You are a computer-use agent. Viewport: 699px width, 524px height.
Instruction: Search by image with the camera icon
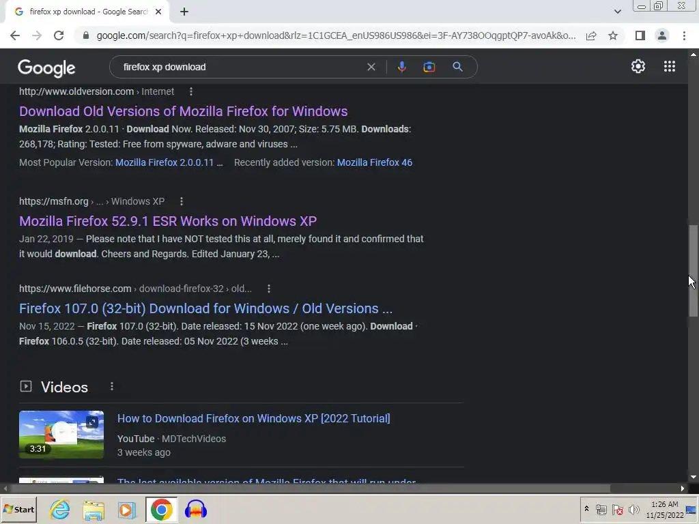pos(429,67)
